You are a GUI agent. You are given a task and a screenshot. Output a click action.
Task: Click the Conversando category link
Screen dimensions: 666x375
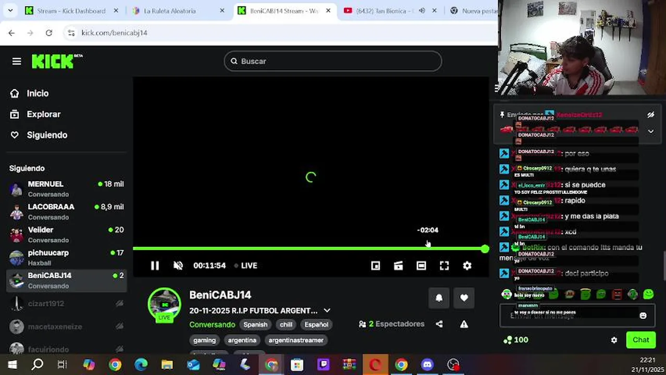[x=212, y=324]
